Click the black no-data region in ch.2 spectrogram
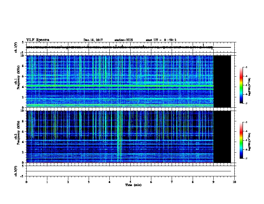Viewport: 264px width, 204px height. point(222,137)
